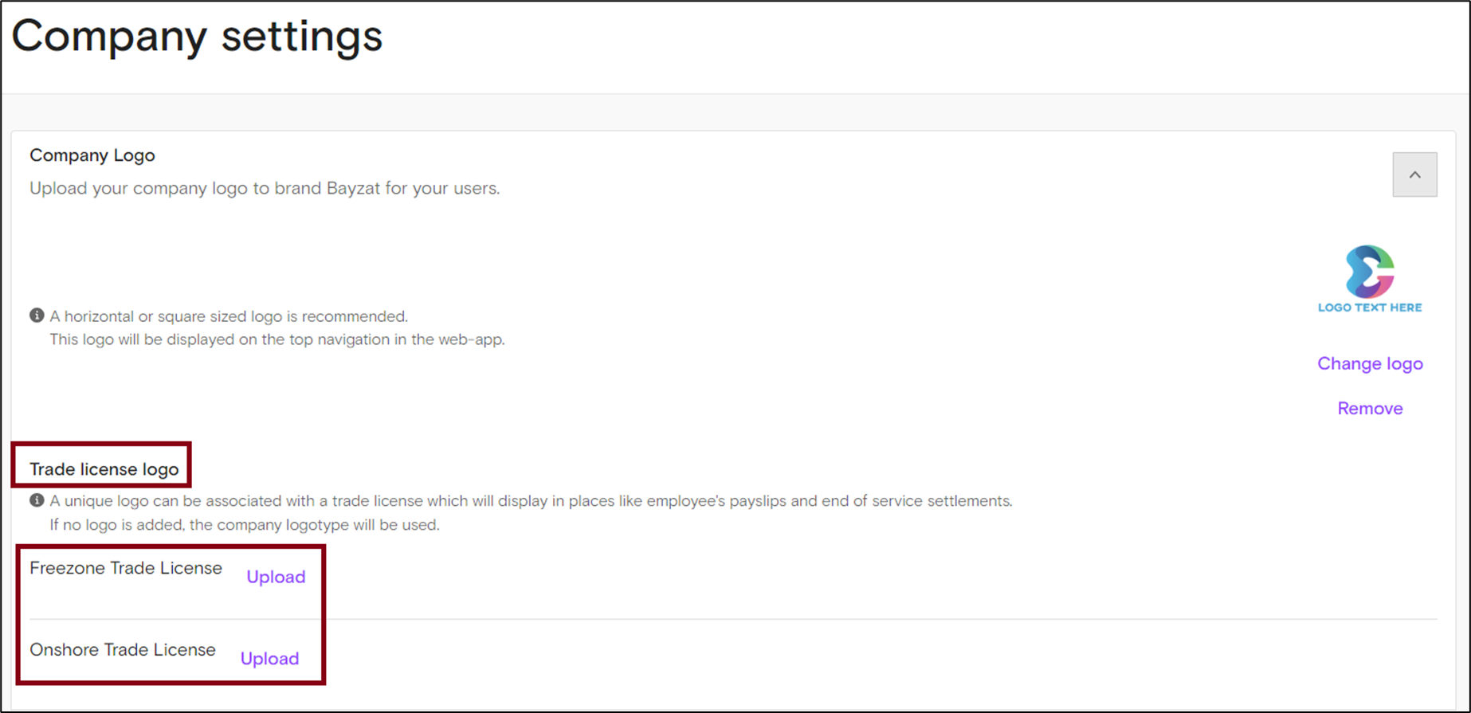Screen dimensions: 1471x713
Task: Click the info icon beside logo recommendation
Action: tap(37, 315)
